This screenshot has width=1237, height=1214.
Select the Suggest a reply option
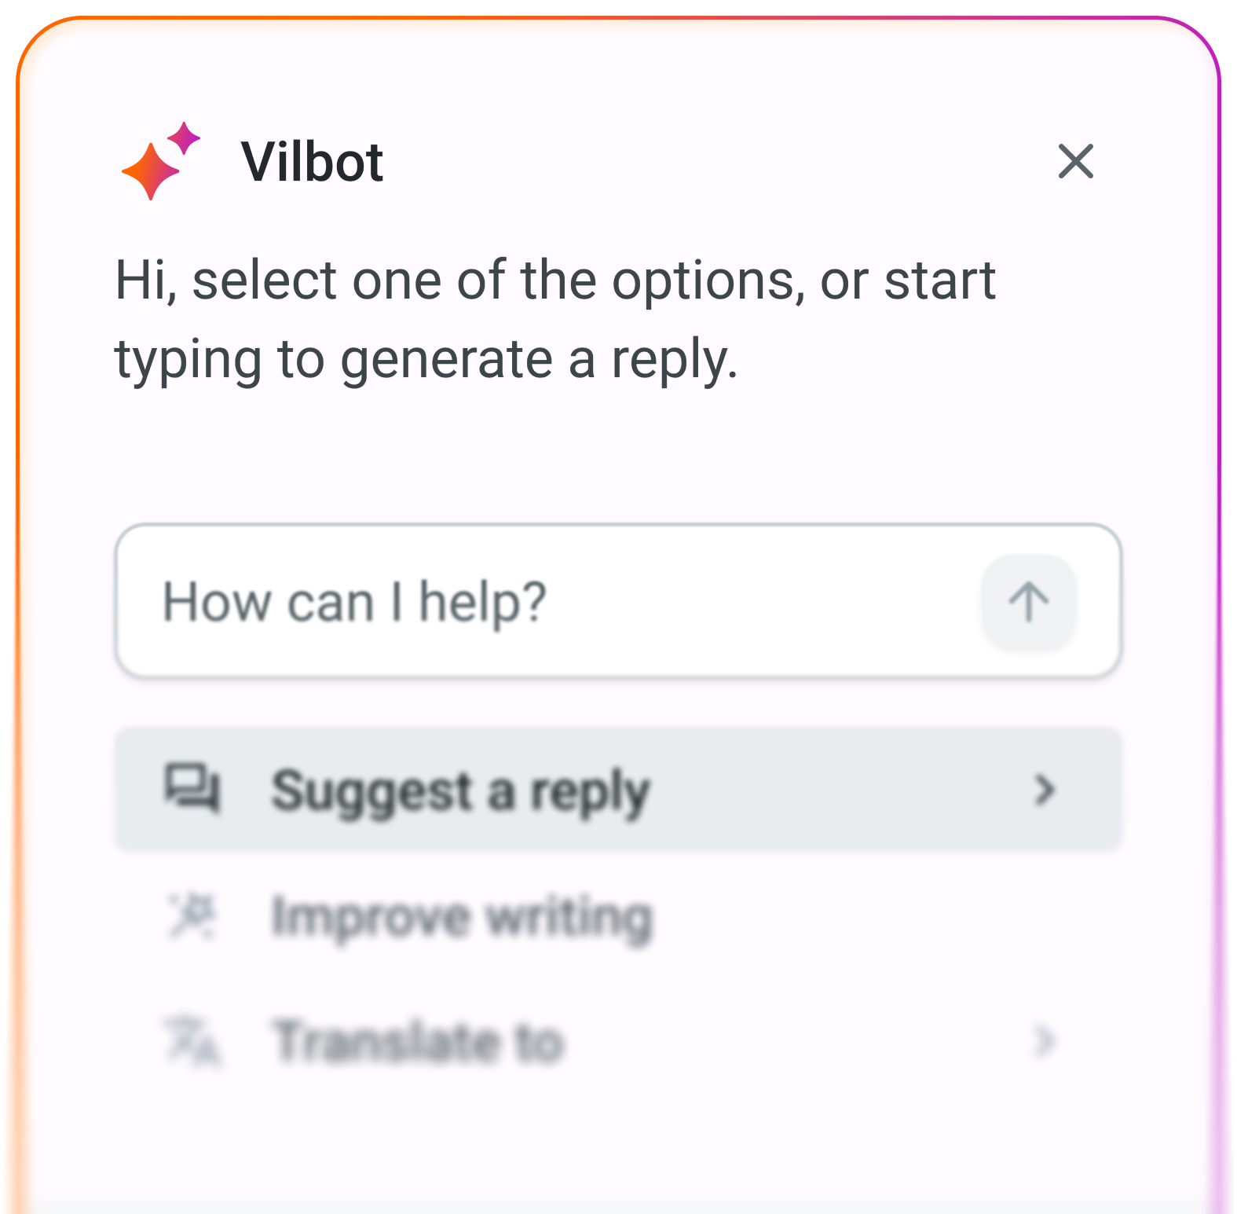[x=618, y=790]
